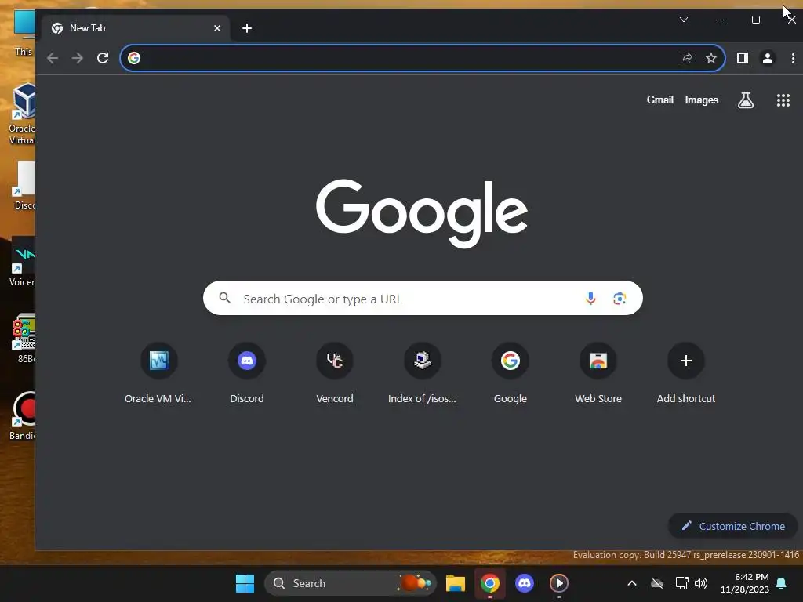803x602 pixels.
Task: Open the clock showing 6:42 PM
Action: (745, 583)
